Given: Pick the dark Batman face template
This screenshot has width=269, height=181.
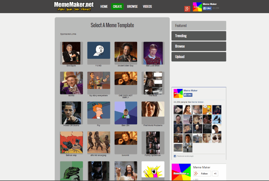Looking at the screenshot, I should [99, 171].
